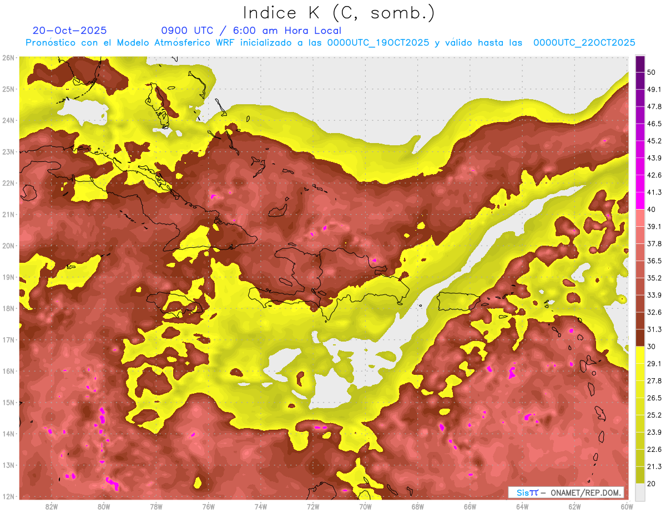
Task: Select the bright yellow swatch between 29.1 and 30
Action: tap(640, 355)
